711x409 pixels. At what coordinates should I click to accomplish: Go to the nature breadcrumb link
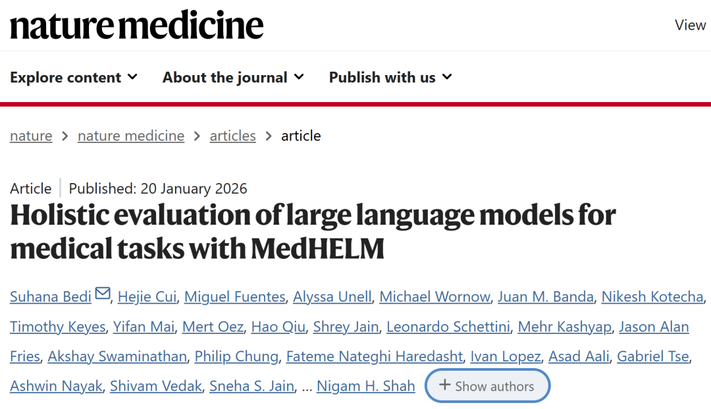click(31, 136)
